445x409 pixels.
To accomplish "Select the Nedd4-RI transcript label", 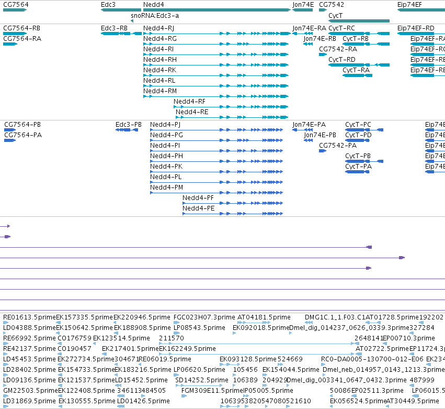I will pos(158,49).
